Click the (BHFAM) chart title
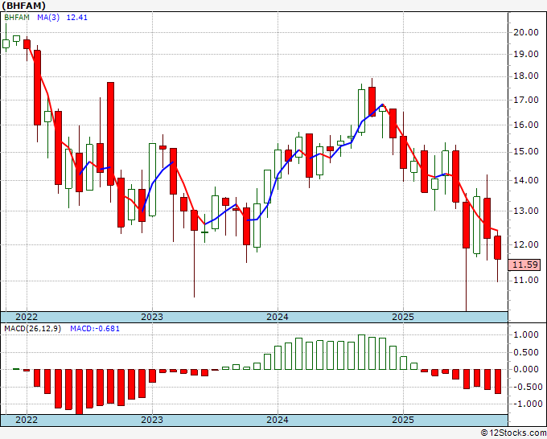This screenshot has width=547, height=439. [x=23, y=6]
